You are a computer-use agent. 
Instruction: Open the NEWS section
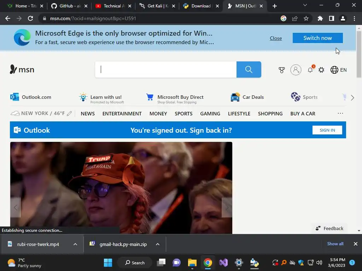click(x=88, y=114)
